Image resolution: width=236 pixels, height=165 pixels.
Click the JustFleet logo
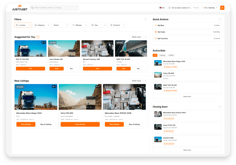point(20,8)
